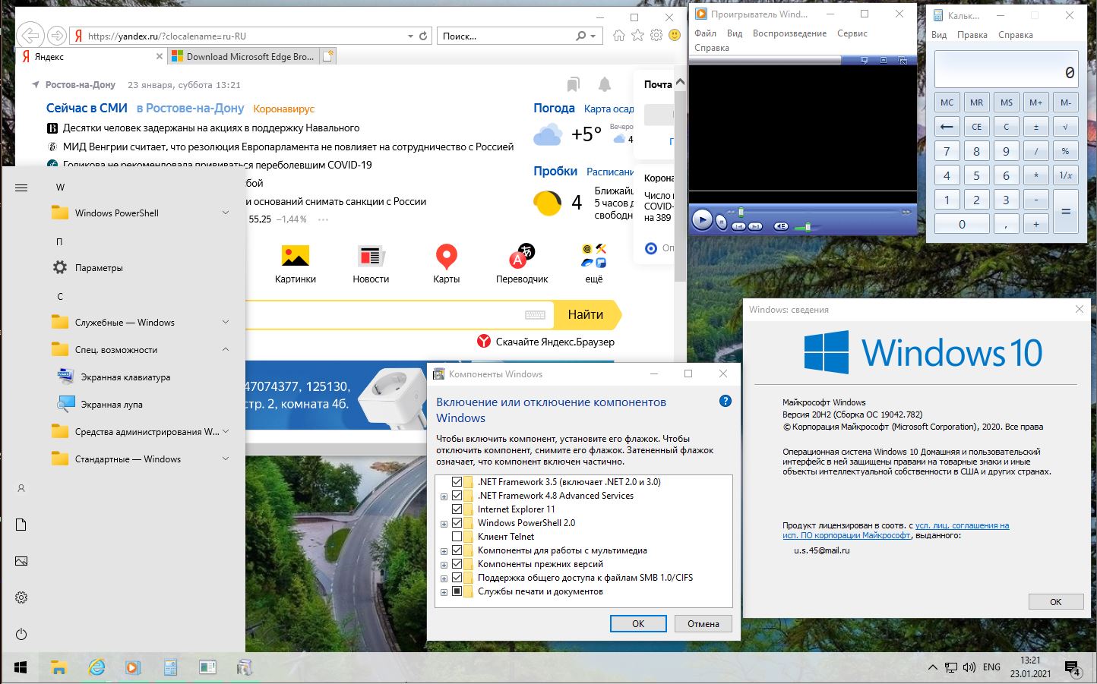Open the Yandex notifications bell icon

605,84
